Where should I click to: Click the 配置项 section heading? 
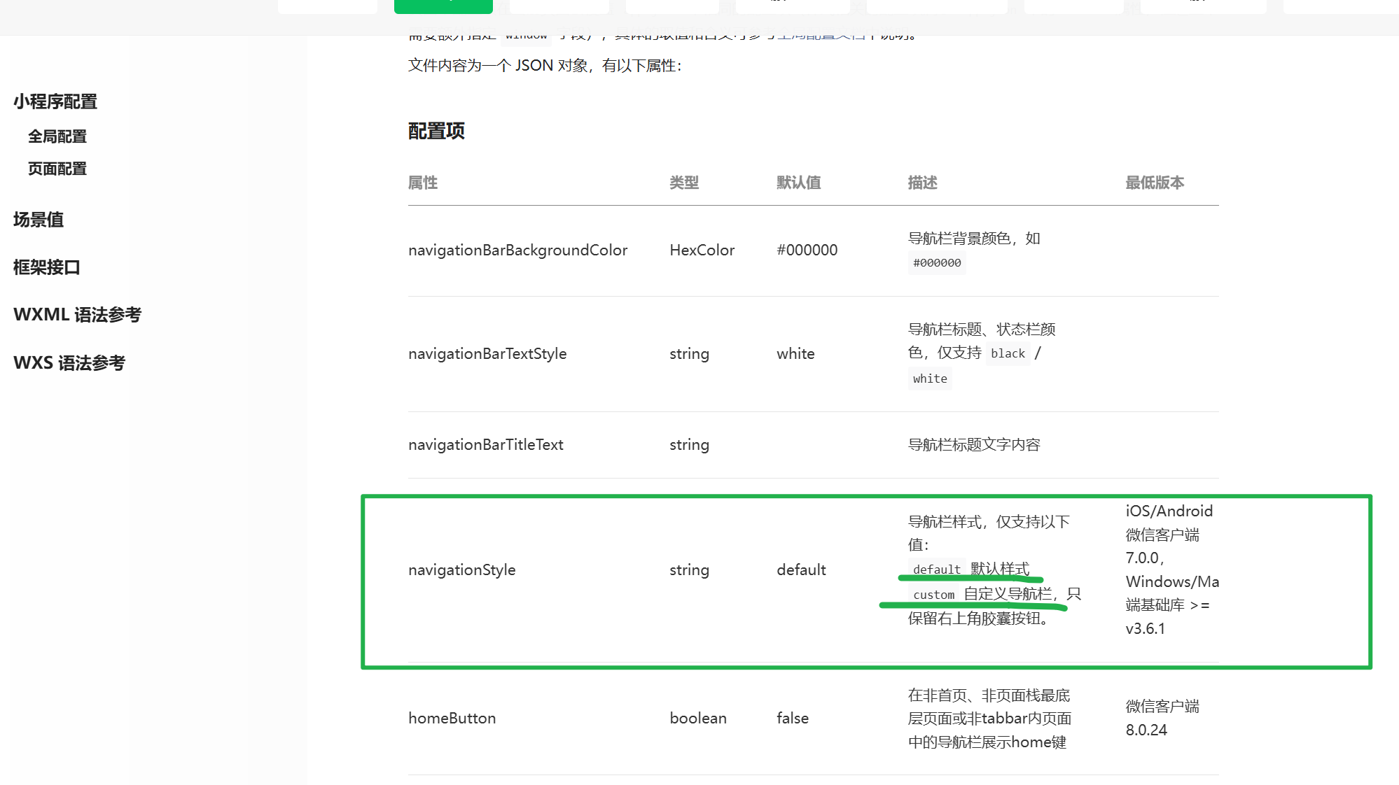(436, 132)
